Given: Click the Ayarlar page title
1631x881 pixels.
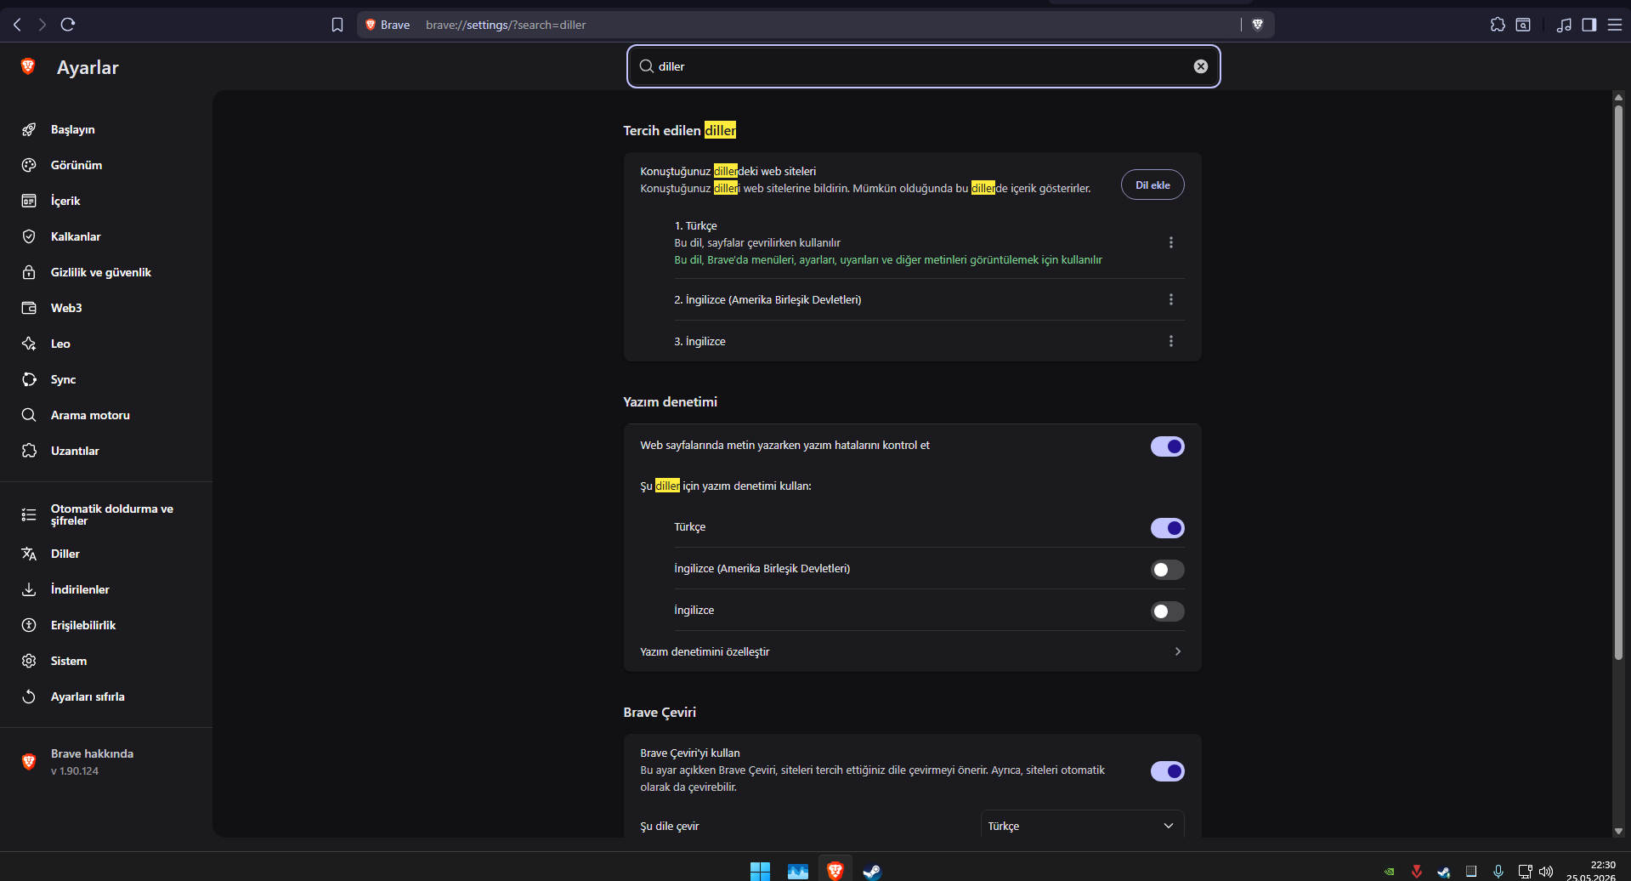Looking at the screenshot, I should click(88, 67).
